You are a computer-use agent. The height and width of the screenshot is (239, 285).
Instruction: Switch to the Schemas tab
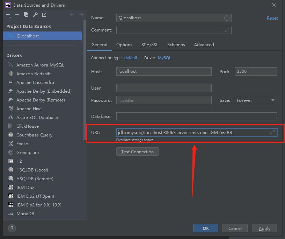coord(176,45)
